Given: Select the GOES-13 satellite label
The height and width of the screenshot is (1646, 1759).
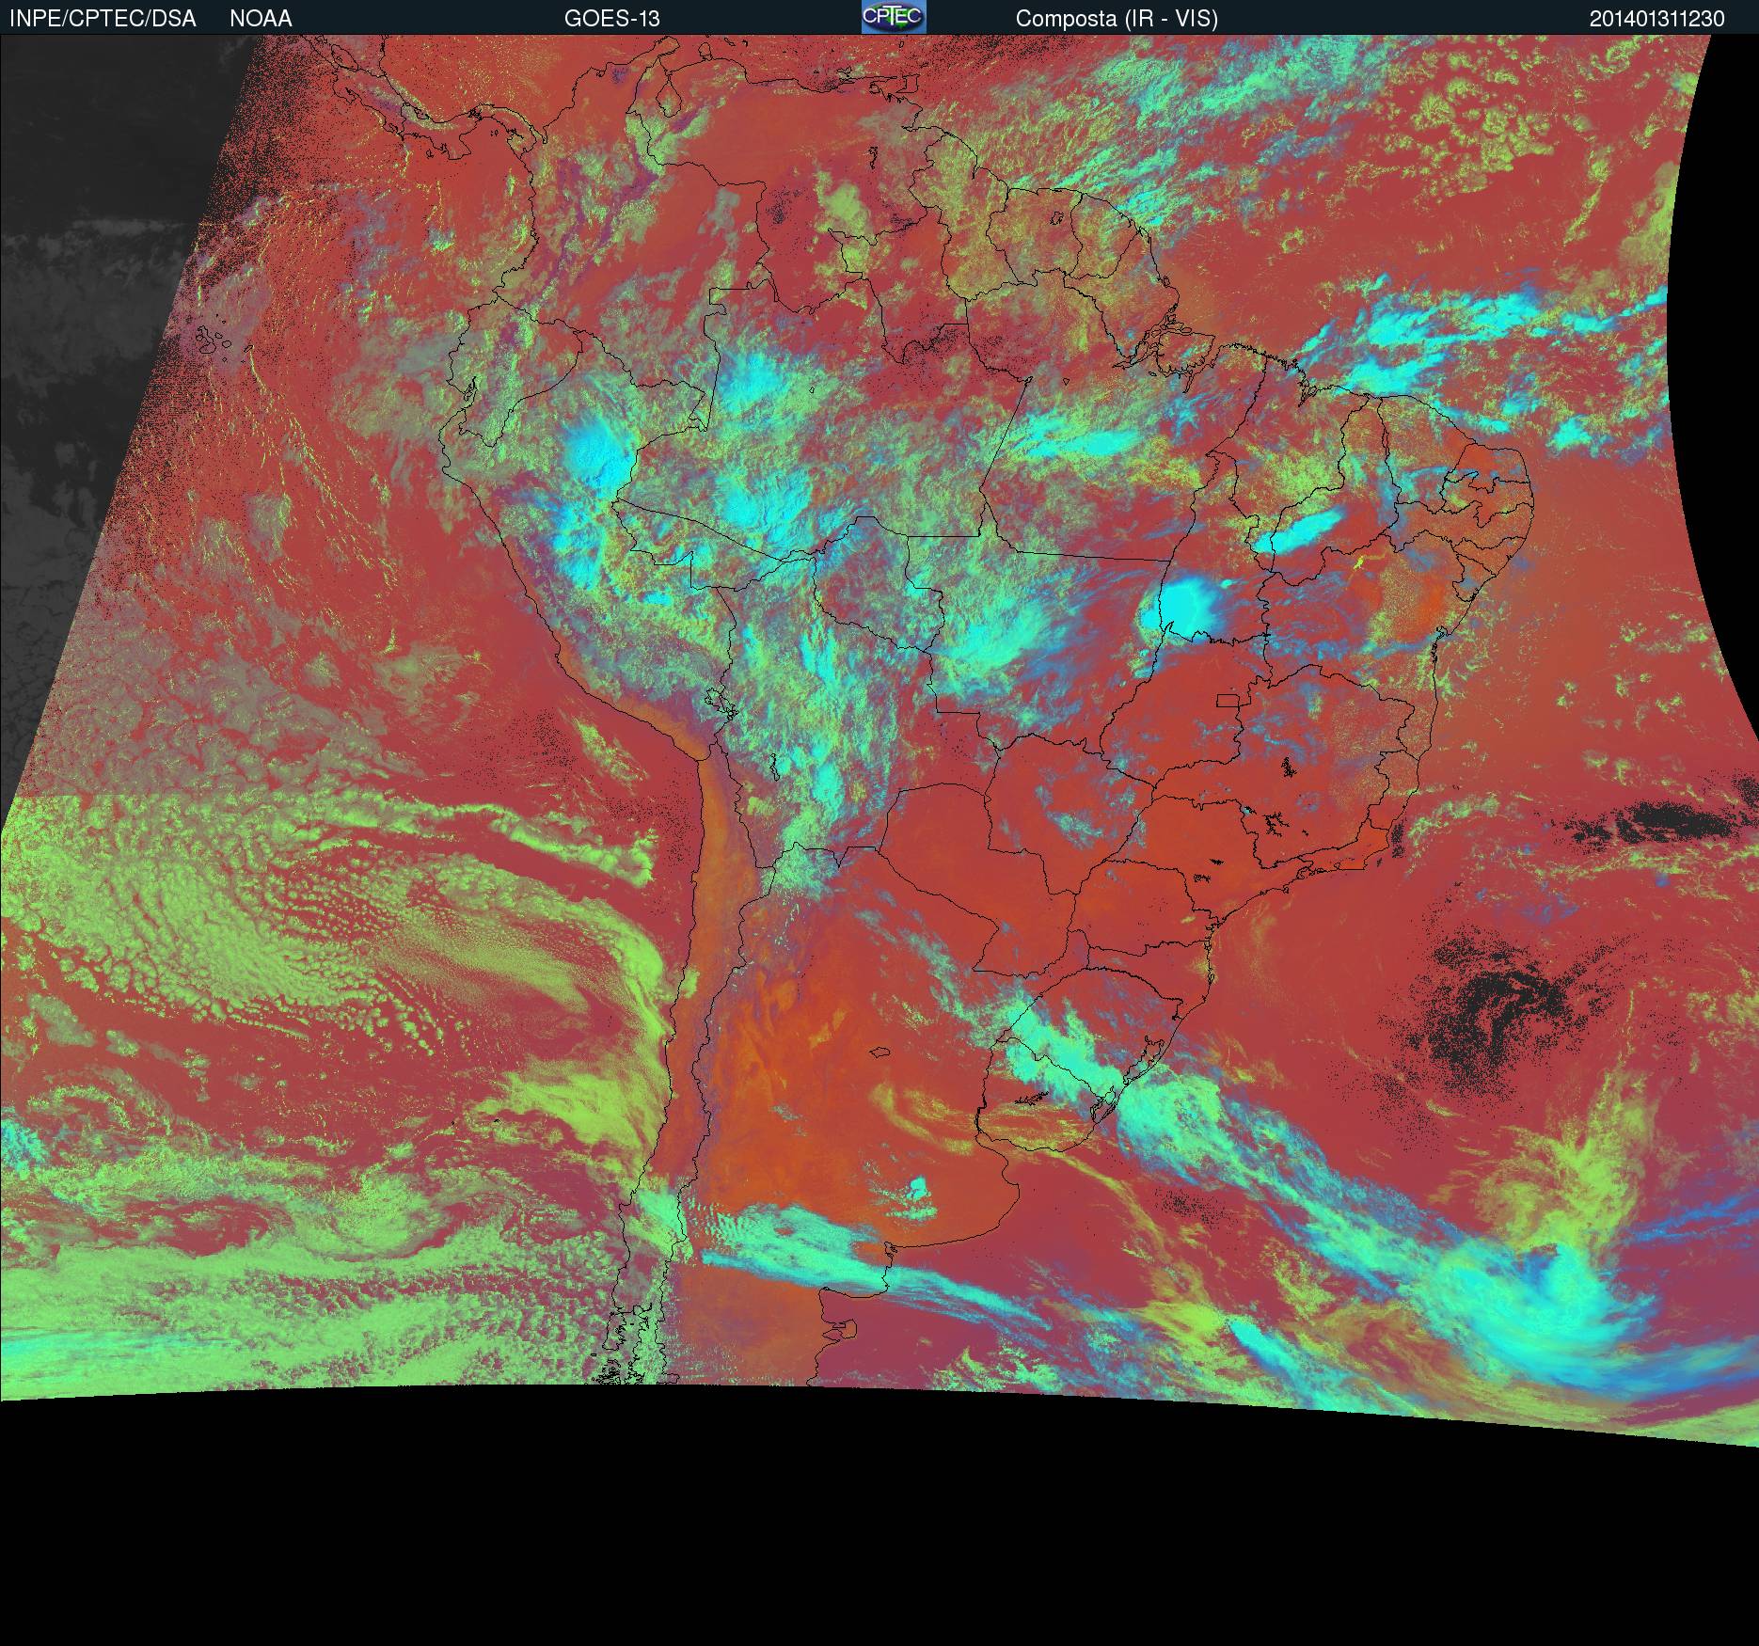Looking at the screenshot, I should (x=611, y=19).
